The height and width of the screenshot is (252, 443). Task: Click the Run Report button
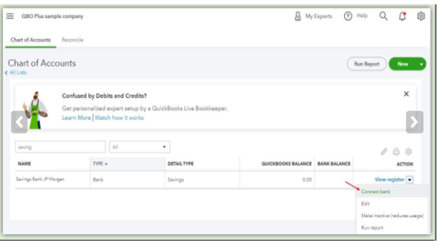(367, 64)
